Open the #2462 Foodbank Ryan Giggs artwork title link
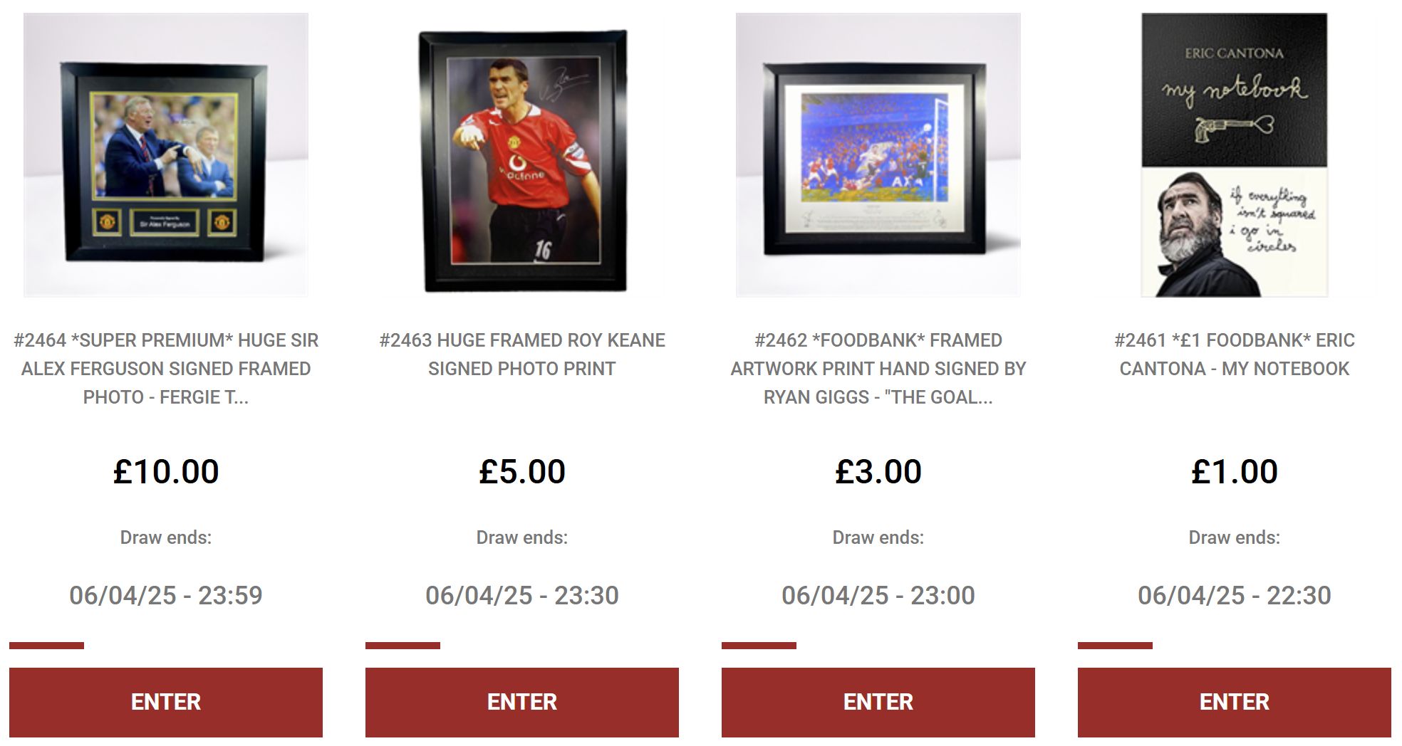Viewport: 1402px width, 746px height. tap(878, 369)
